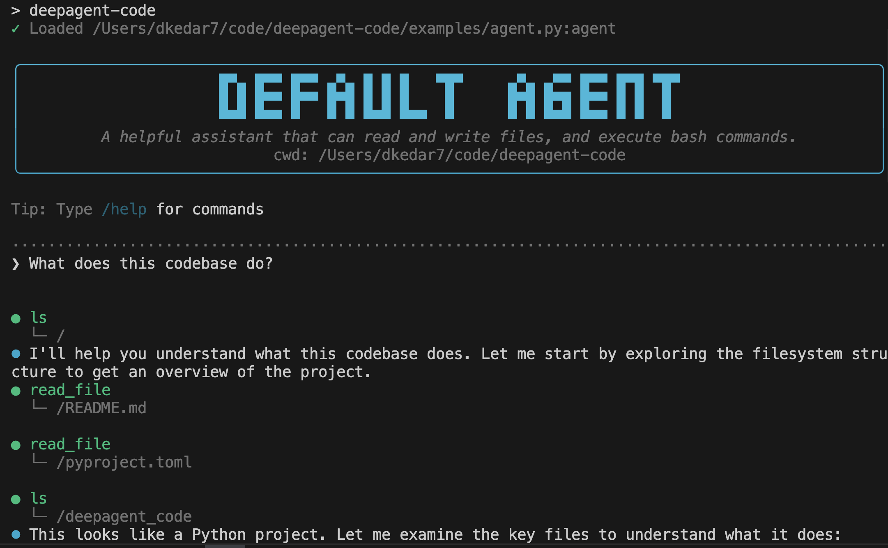
Task: Click the horizontal scrollbar at bottom
Action: point(225,546)
